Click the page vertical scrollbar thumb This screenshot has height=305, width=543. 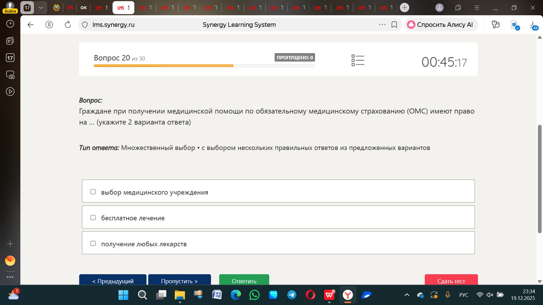[540, 179]
